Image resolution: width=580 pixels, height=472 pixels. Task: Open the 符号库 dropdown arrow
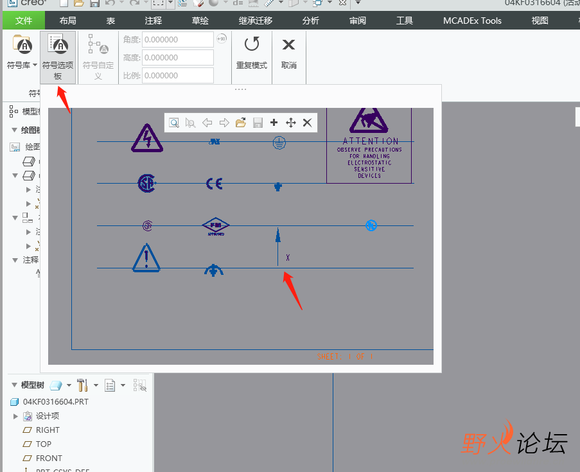coord(35,65)
